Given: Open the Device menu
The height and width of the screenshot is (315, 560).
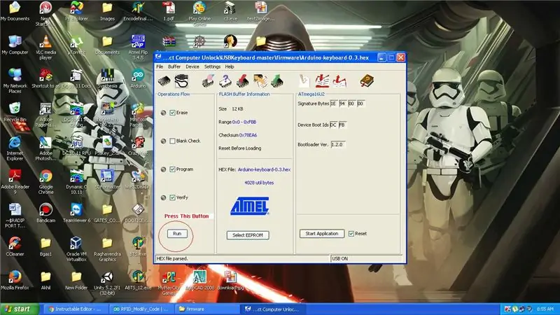Looking at the screenshot, I should click(192, 66).
